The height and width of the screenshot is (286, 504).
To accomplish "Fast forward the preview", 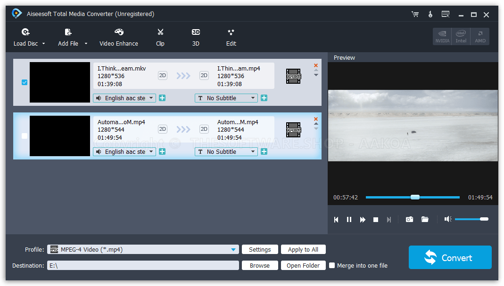I will coord(363,220).
